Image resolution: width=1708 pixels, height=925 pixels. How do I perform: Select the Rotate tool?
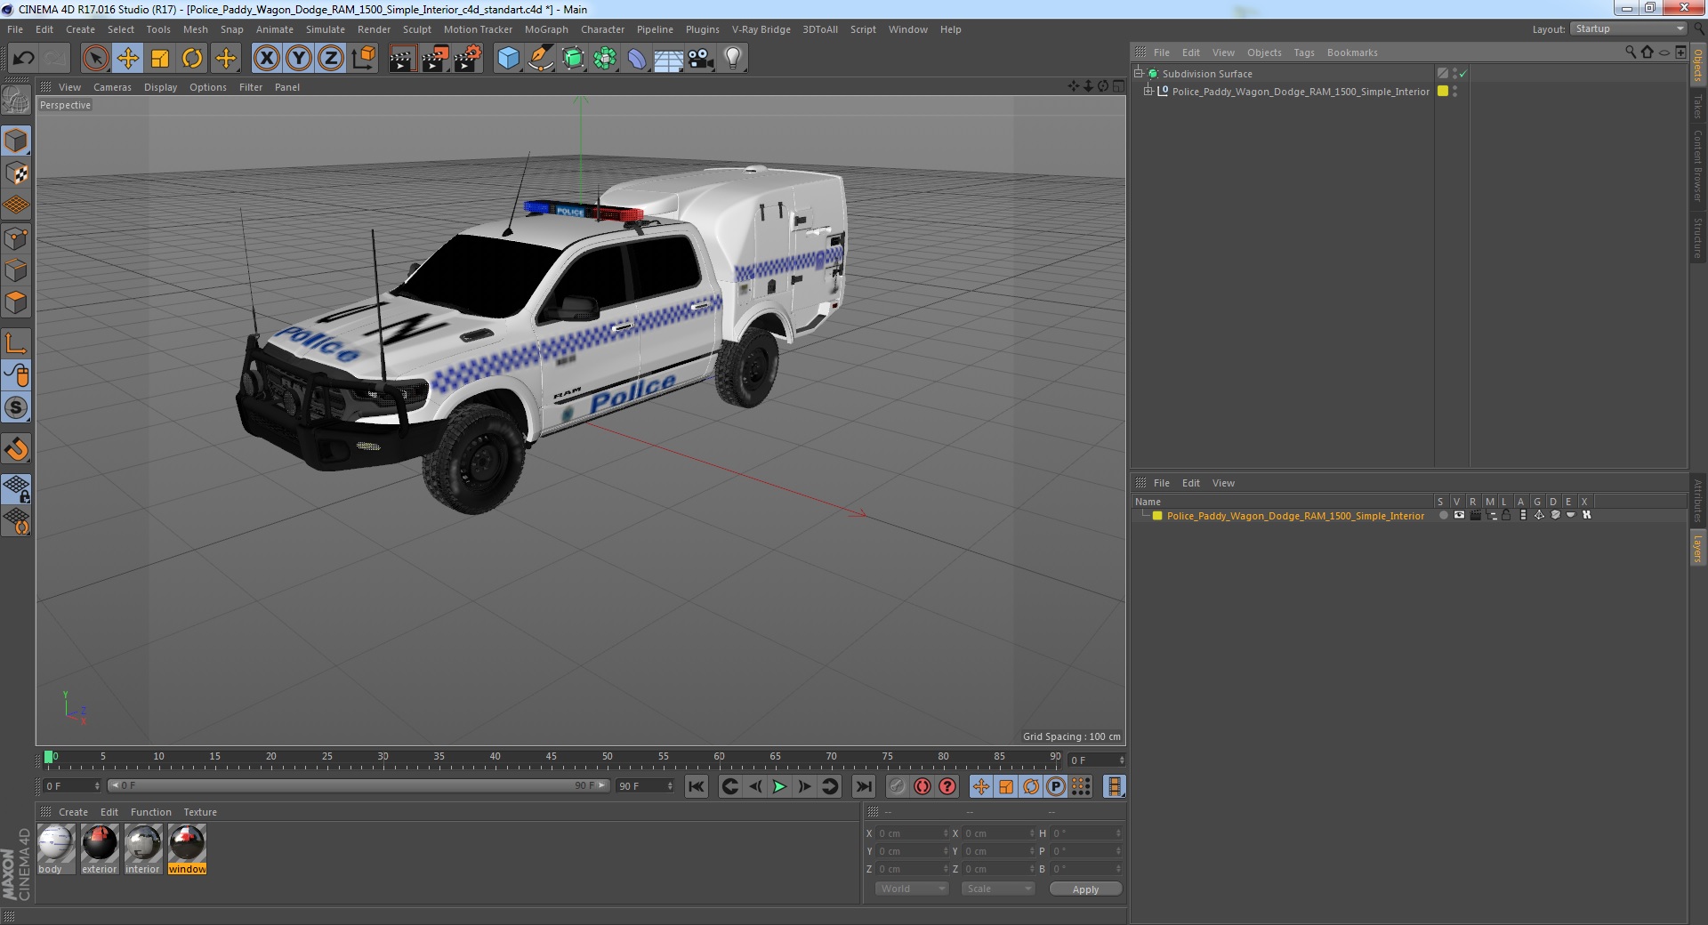(192, 59)
